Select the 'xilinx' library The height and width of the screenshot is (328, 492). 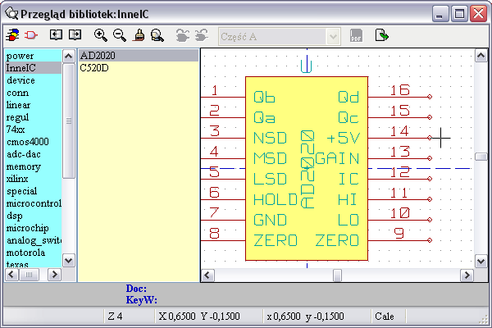click(x=34, y=179)
